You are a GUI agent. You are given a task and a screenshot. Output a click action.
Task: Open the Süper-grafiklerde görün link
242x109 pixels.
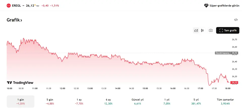point(224,5)
